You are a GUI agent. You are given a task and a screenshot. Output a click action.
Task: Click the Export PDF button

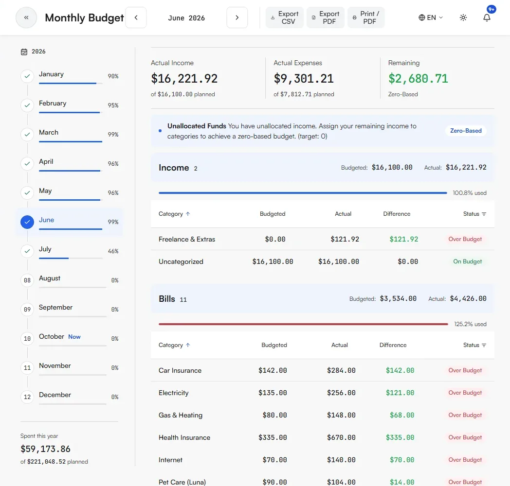point(326,17)
